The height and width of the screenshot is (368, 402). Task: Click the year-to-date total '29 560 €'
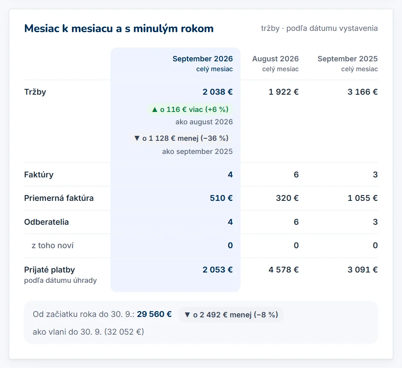click(154, 314)
